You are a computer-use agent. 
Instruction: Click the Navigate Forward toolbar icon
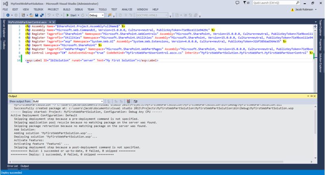[x=16, y=15]
